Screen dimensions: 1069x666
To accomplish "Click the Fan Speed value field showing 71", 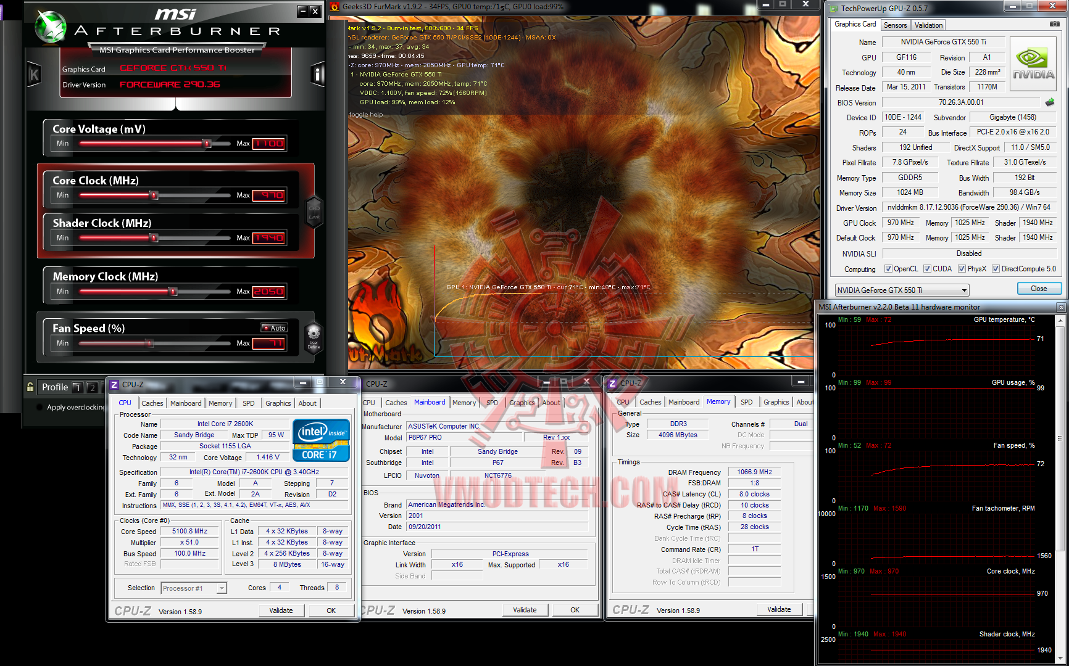I will pos(268,343).
